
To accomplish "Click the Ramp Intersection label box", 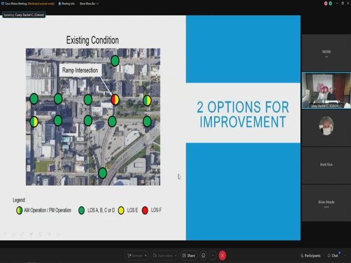I will point(80,70).
